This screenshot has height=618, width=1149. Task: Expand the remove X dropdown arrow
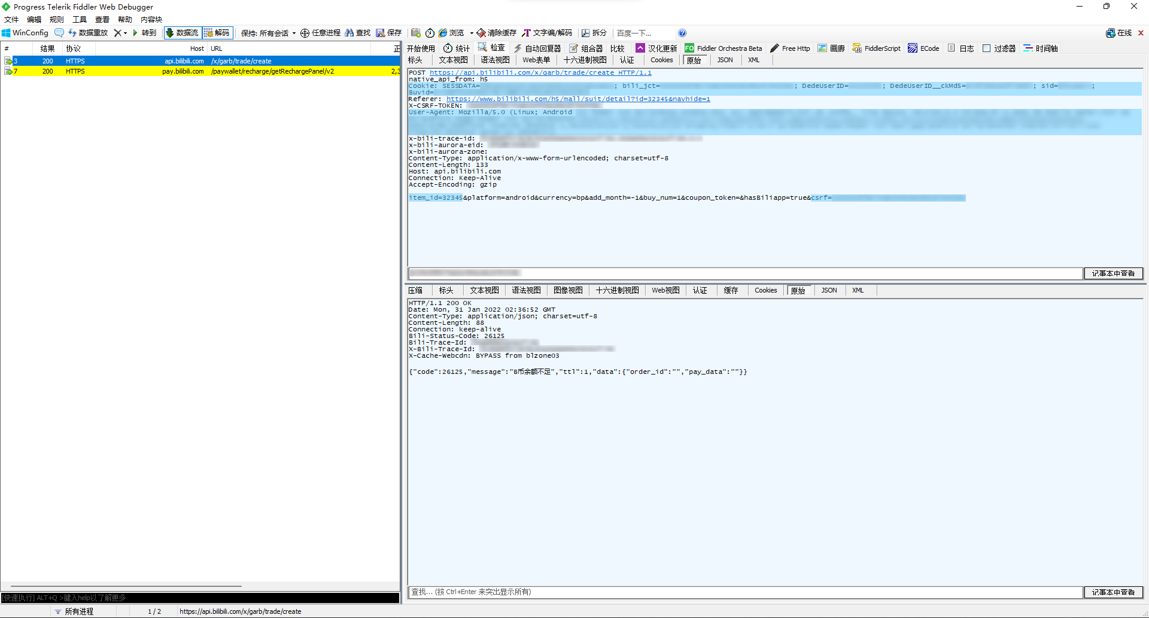(125, 33)
